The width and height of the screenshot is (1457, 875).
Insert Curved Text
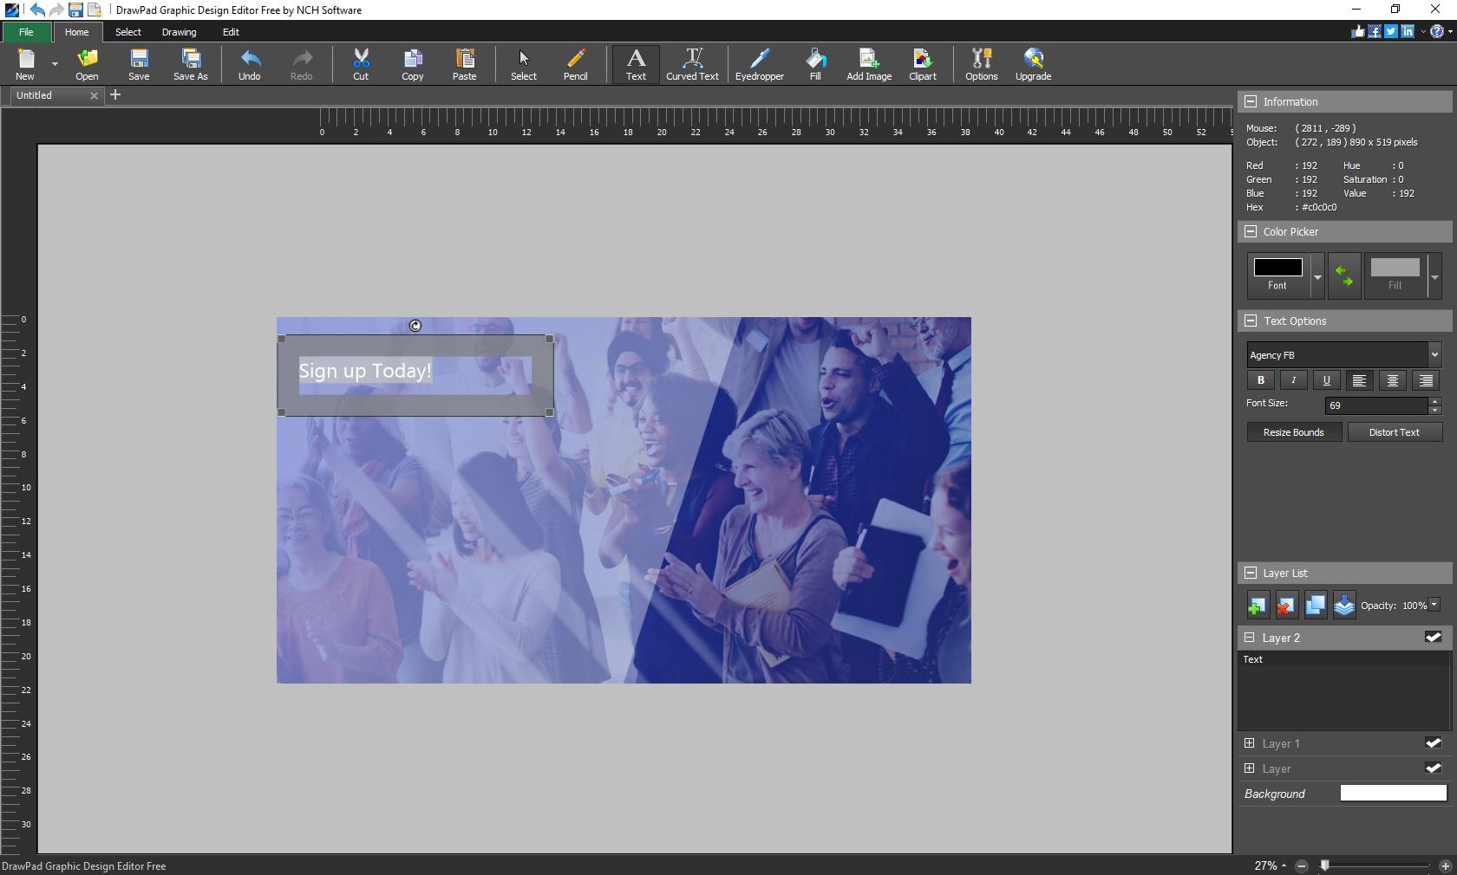coord(691,65)
